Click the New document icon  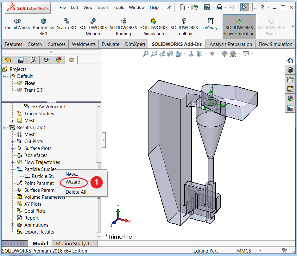click(x=182, y=7)
